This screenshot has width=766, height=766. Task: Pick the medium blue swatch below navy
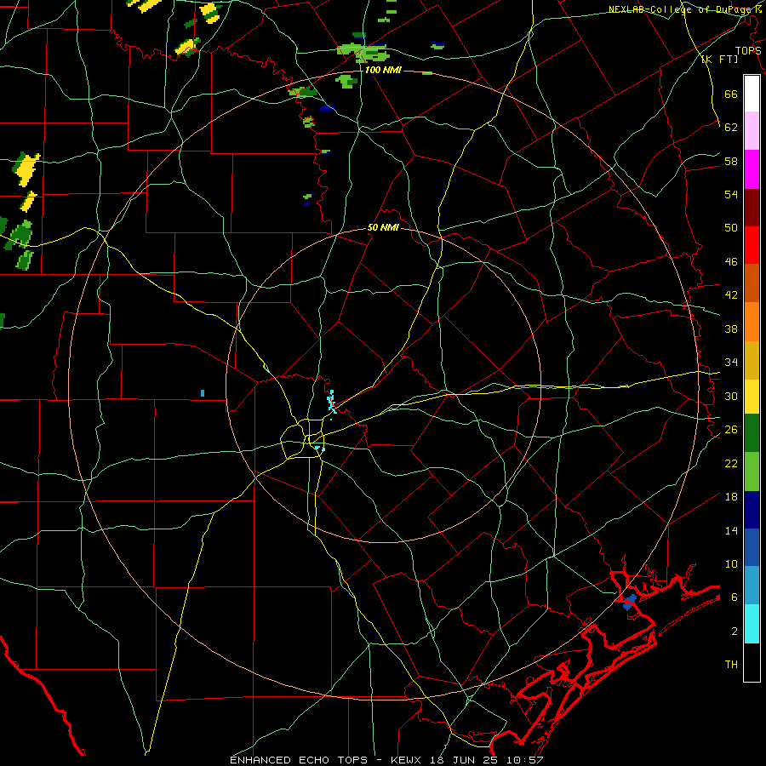tap(752, 547)
